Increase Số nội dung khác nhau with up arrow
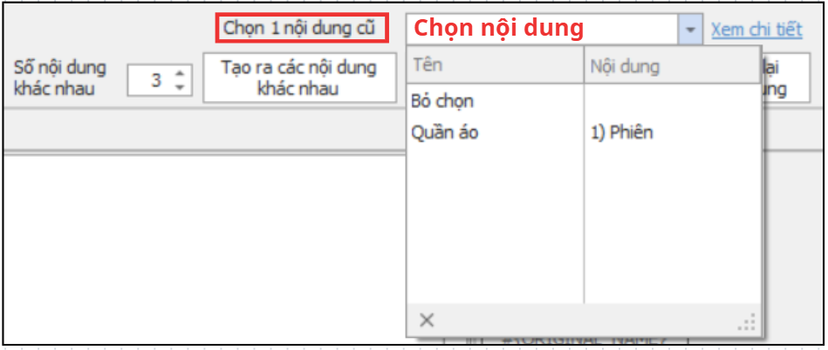Image resolution: width=828 pixels, height=350 pixels. click(180, 73)
